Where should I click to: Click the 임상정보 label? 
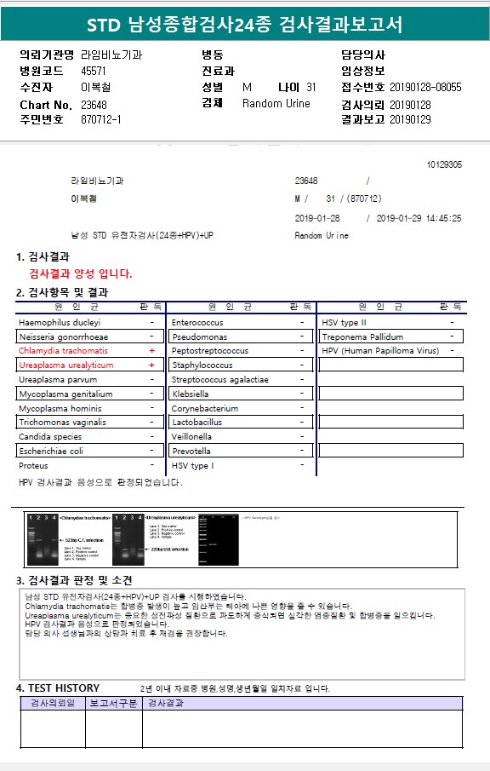click(363, 71)
